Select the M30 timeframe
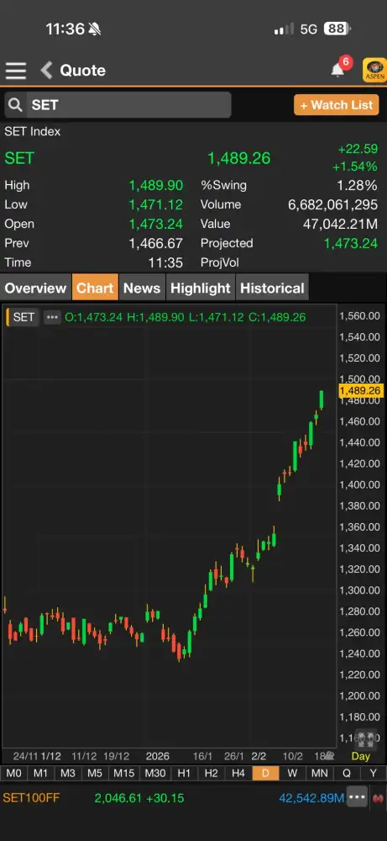The image size is (387, 841). [155, 773]
